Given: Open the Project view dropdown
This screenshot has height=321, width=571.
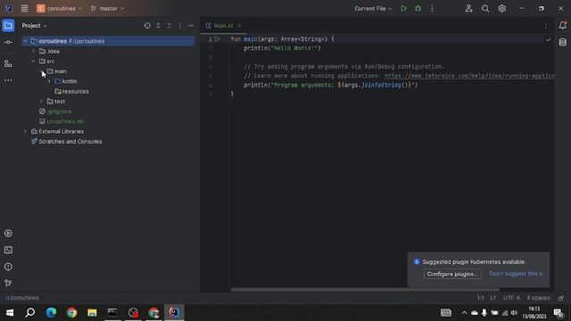Looking at the screenshot, I should (x=34, y=26).
